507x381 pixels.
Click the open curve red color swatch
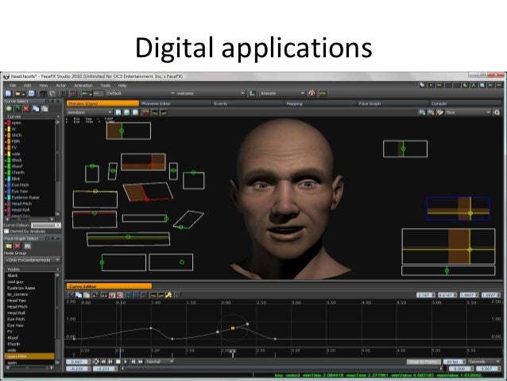pyautogui.click(x=9, y=122)
